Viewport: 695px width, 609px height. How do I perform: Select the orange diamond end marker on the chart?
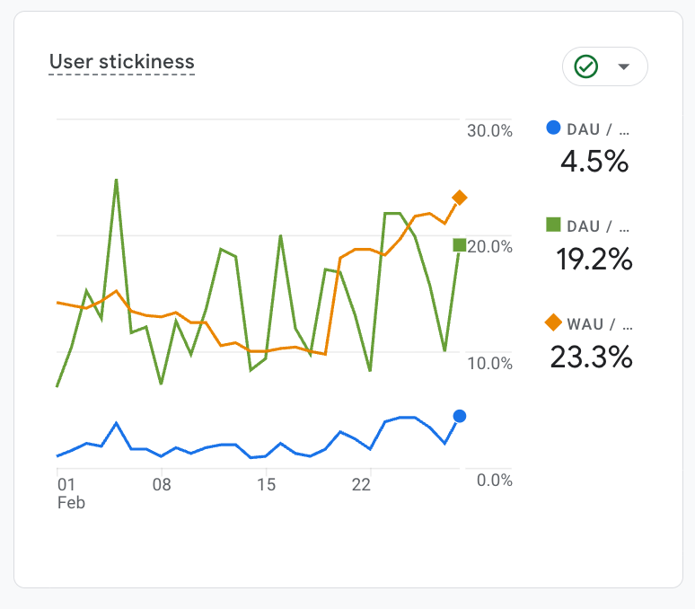click(460, 198)
